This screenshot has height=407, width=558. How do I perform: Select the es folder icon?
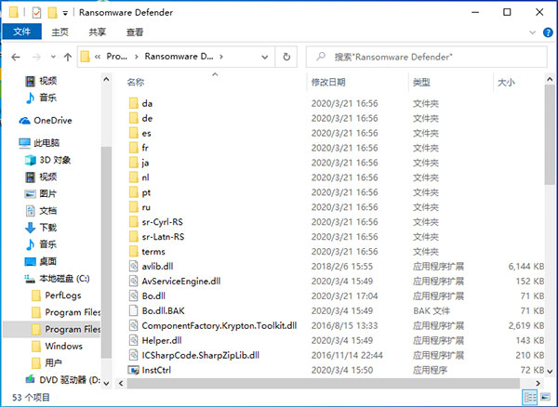[x=133, y=133]
